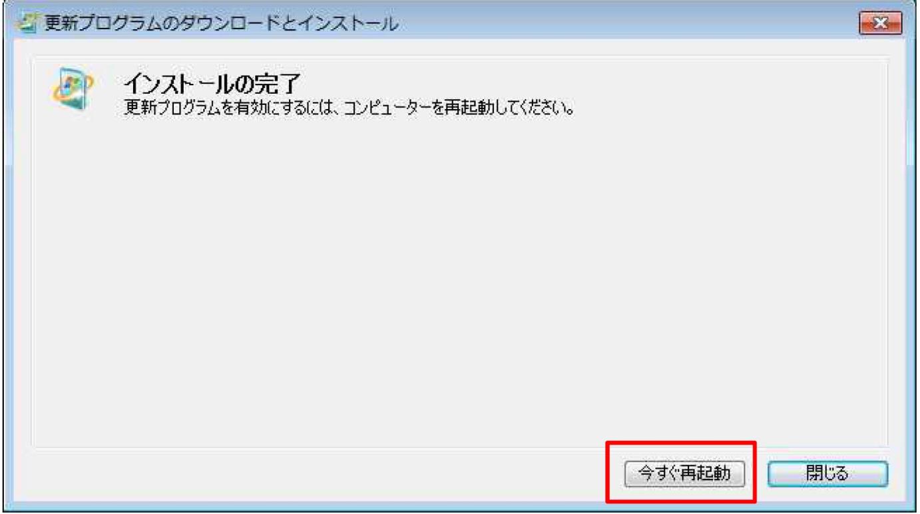Click the space between the two bottom buttons
Image resolution: width=920 pixels, height=514 pixels.
(756, 473)
